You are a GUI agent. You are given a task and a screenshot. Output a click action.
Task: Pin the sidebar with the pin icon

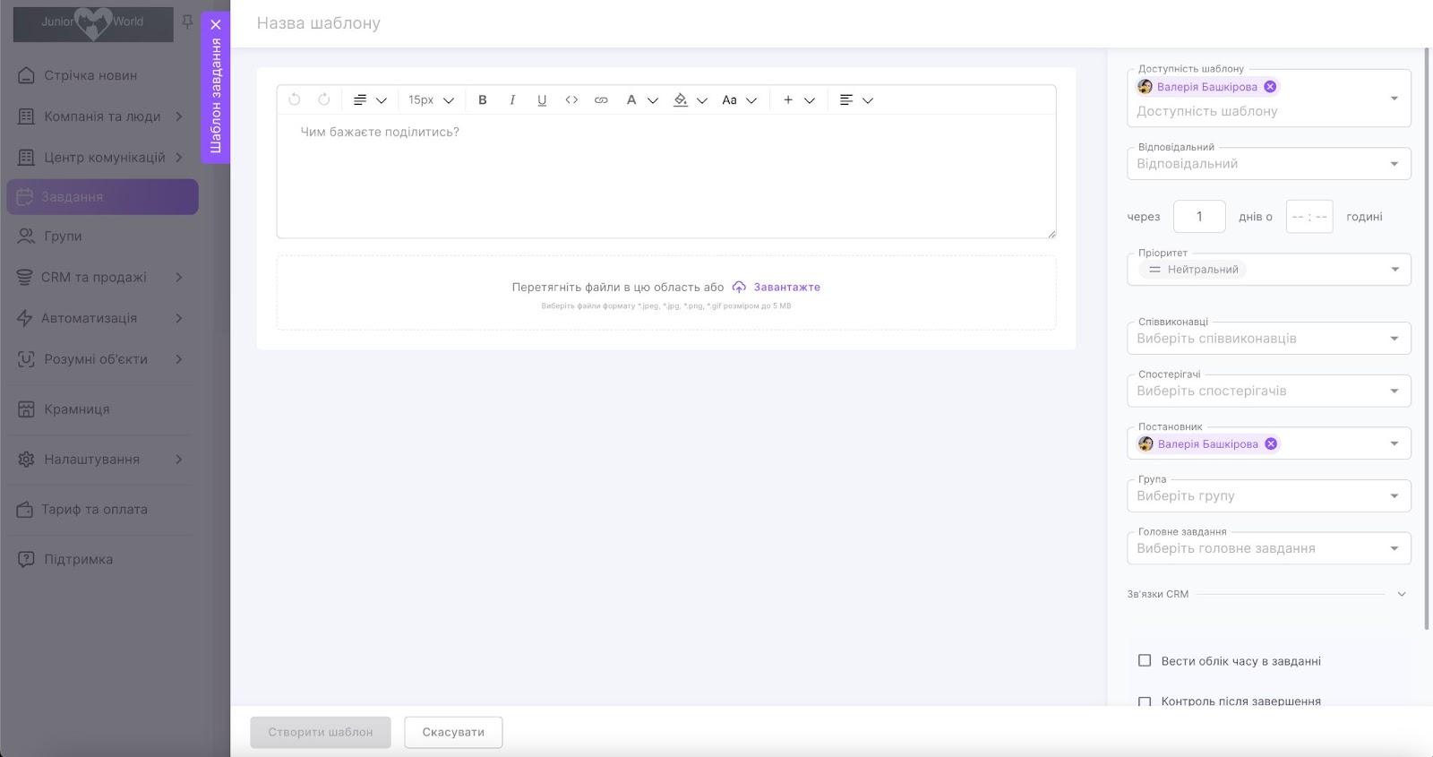(187, 22)
